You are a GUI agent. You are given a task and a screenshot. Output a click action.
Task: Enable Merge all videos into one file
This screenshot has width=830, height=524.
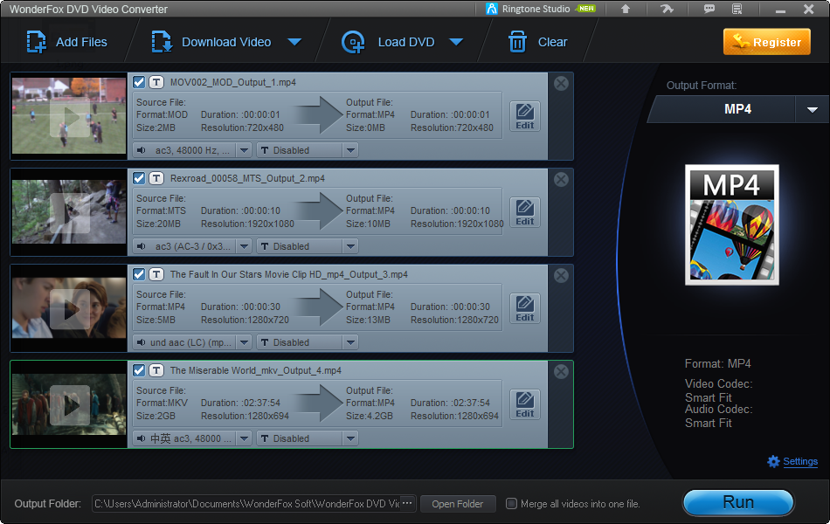(x=511, y=503)
